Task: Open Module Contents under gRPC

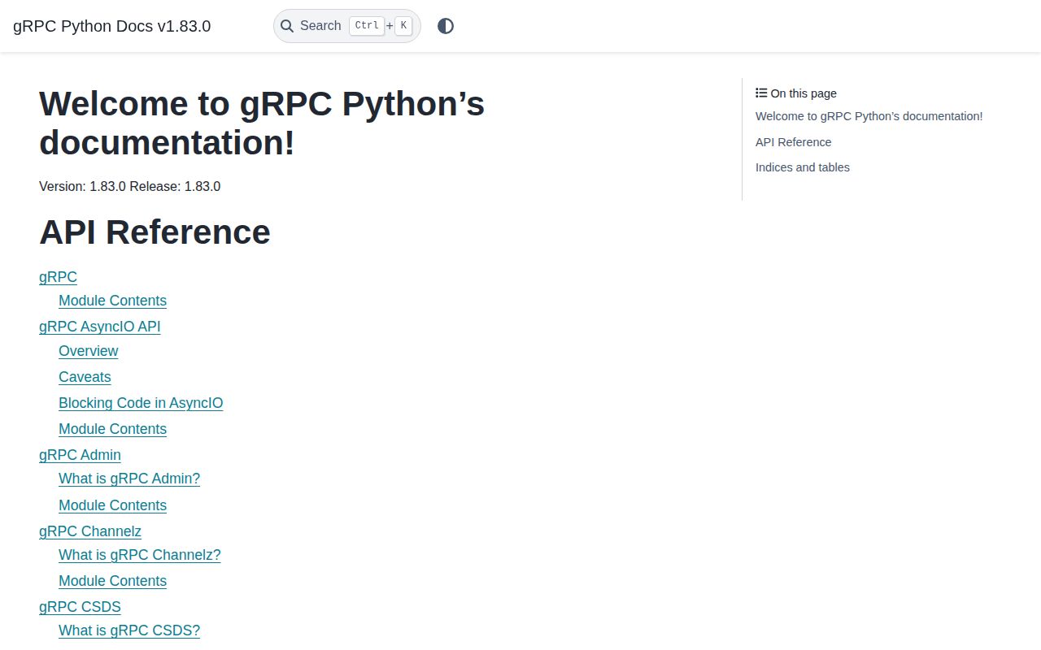Action: 112,301
